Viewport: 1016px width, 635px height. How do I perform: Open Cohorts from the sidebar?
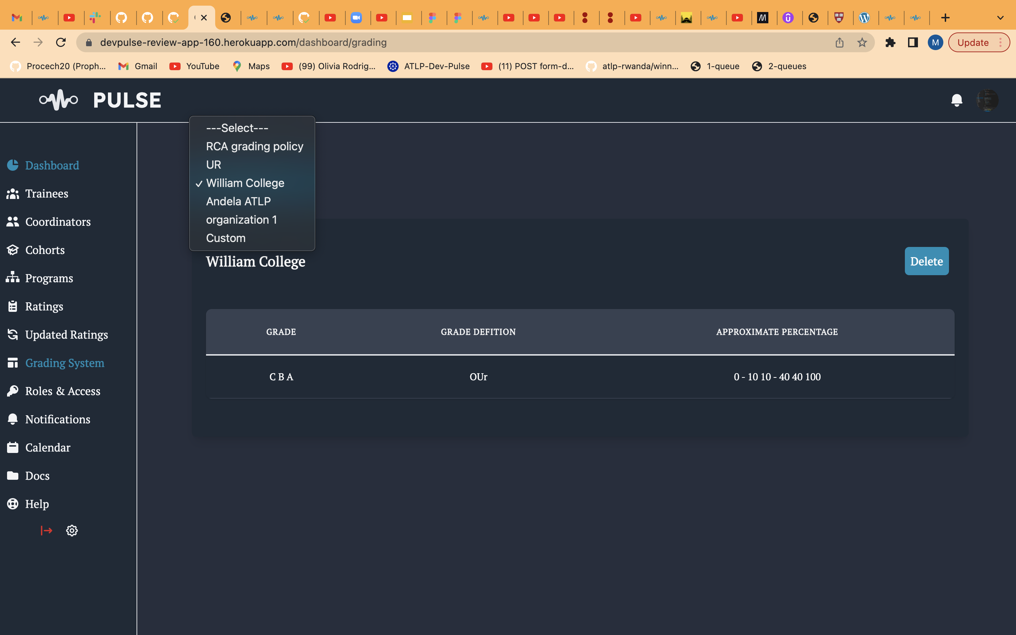click(44, 250)
